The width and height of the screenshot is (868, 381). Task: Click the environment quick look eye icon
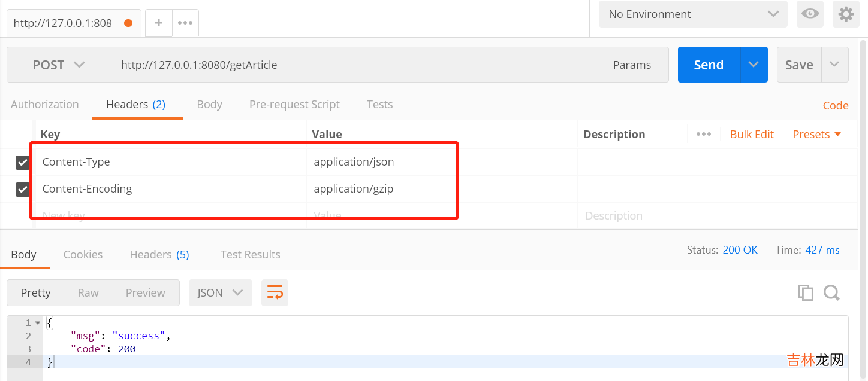810,14
